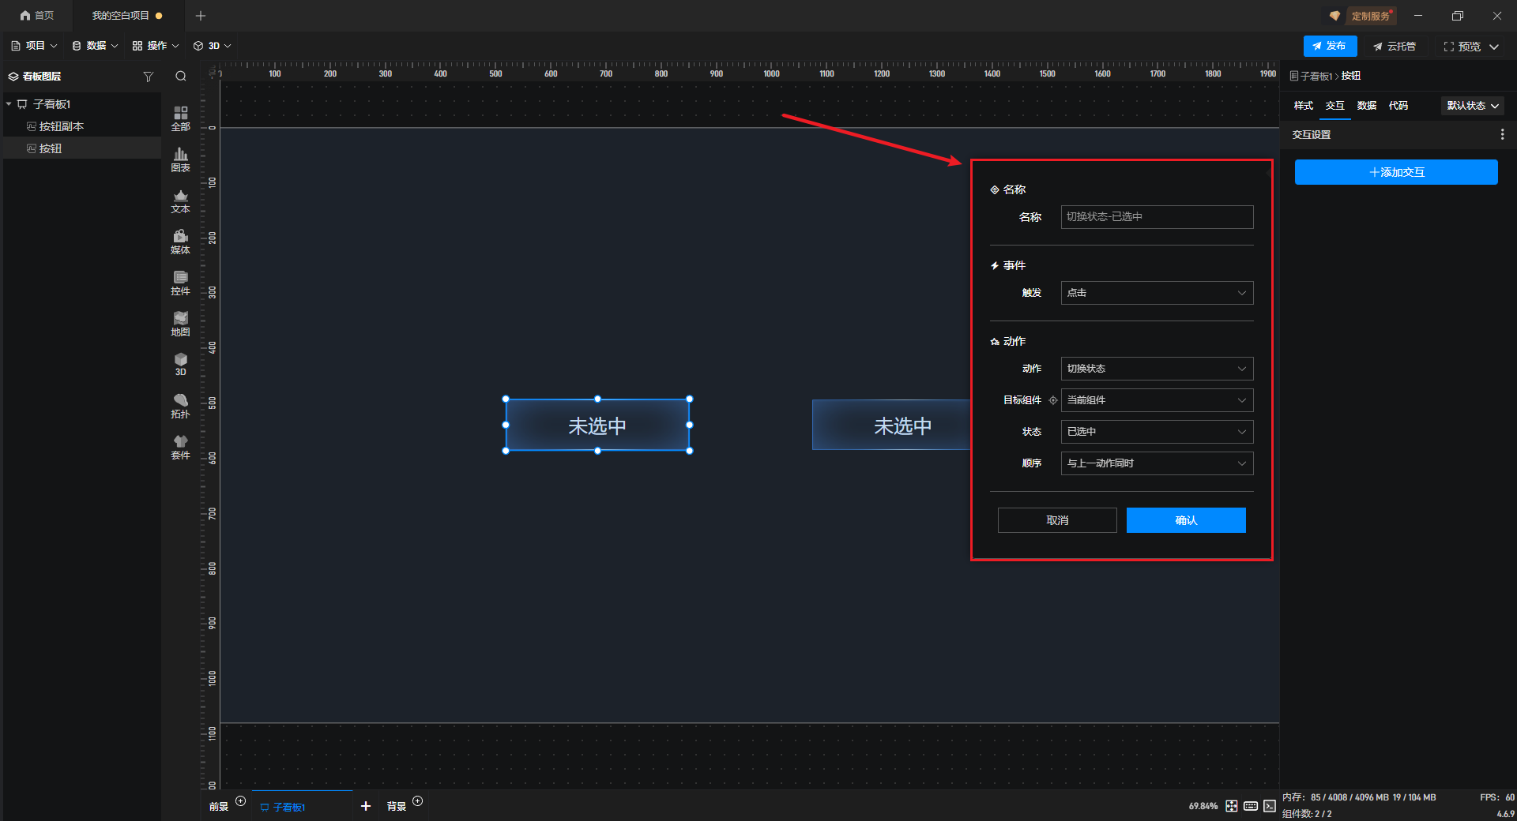1517x821 pixels.
Task: Open the 触发 trigger dropdown showing 点击
Action: [1156, 293]
